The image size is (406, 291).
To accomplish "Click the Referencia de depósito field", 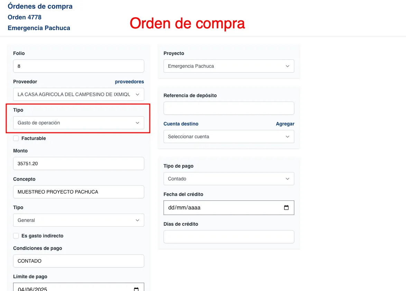I will (229, 108).
